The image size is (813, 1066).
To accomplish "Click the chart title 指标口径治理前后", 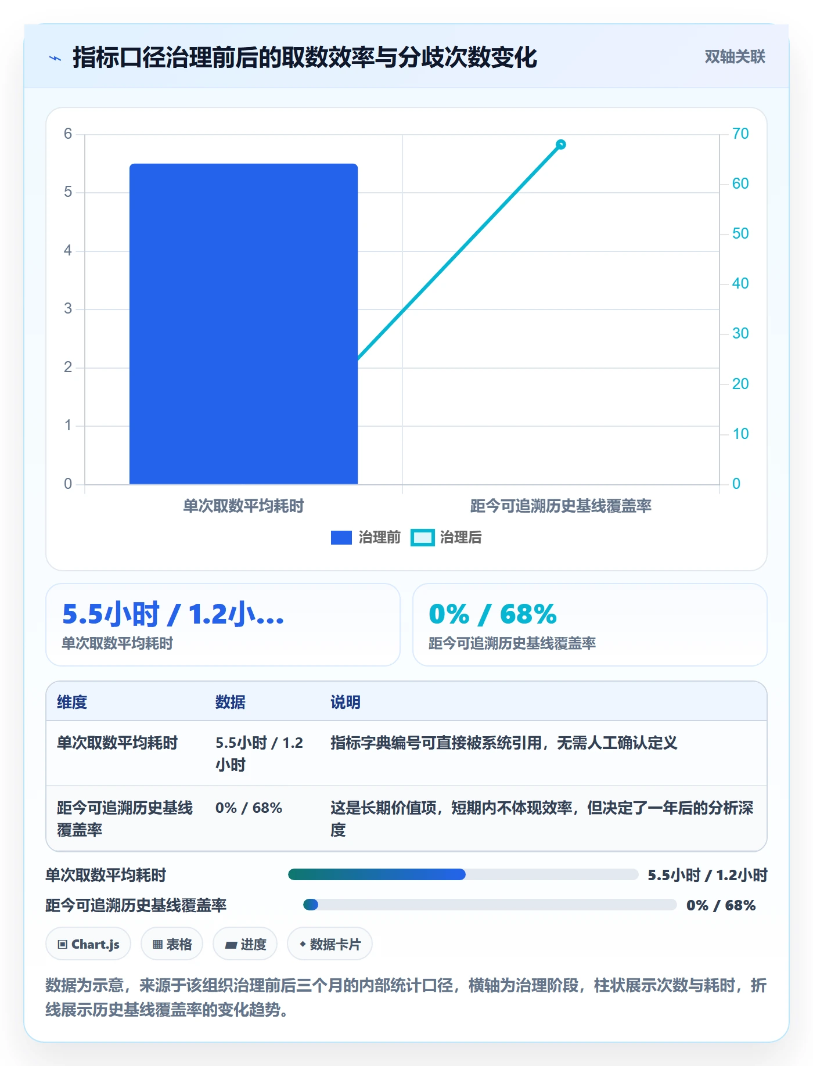I will pos(305,57).
